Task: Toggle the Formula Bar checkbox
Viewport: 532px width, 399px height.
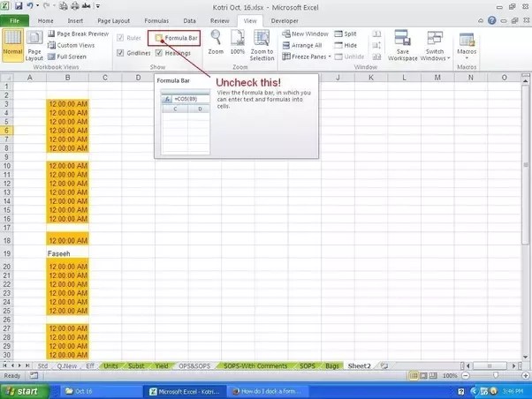Action: tap(158, 38)
